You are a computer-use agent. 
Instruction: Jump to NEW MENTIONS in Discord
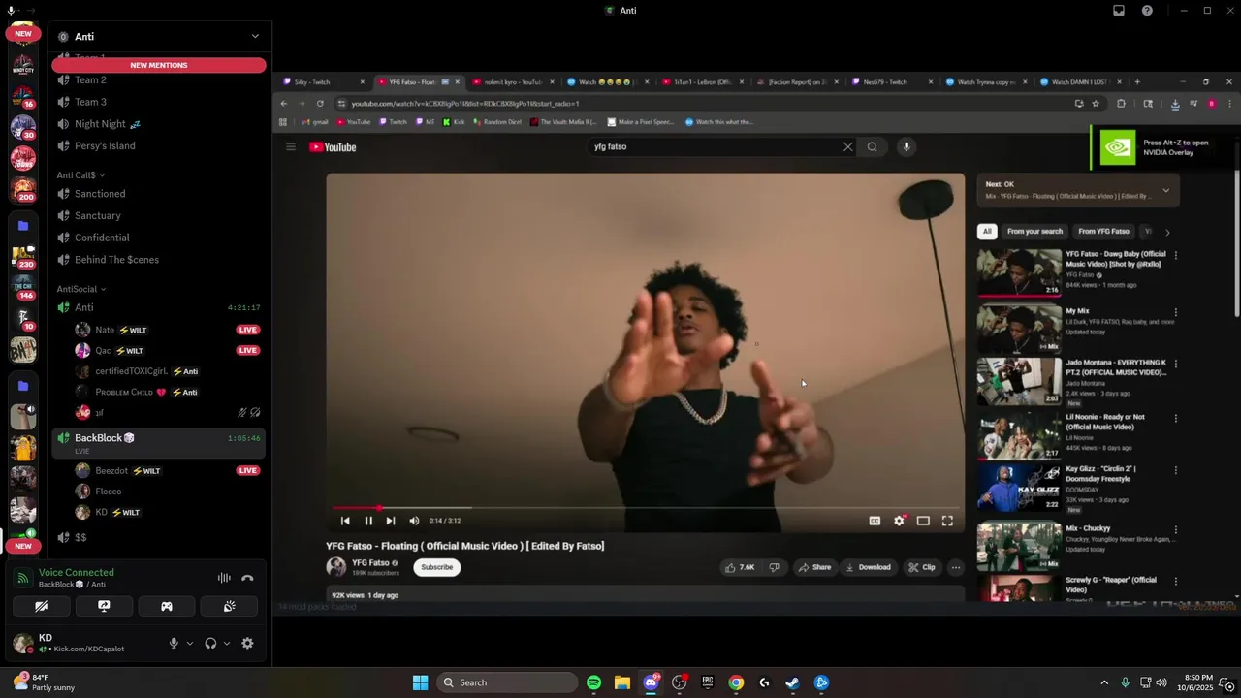(159, 65)
